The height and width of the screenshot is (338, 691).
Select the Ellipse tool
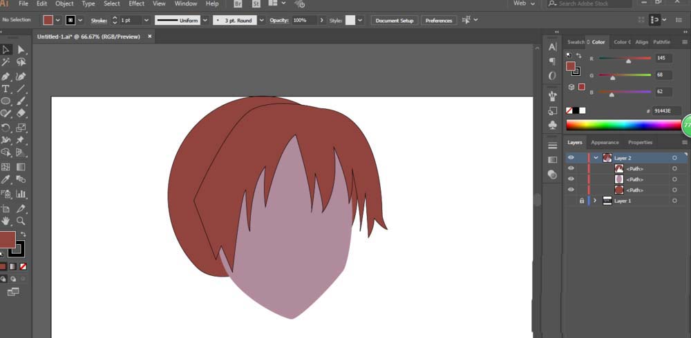(x=6, y=101)
